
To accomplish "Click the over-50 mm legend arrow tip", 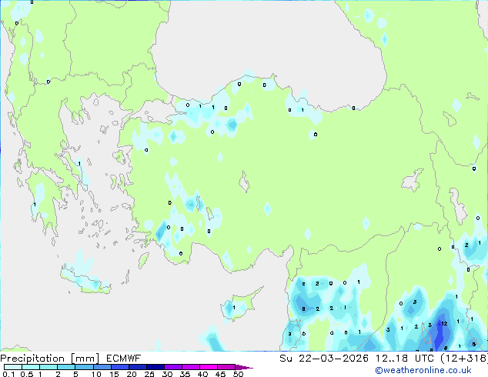I will point(244,367).
